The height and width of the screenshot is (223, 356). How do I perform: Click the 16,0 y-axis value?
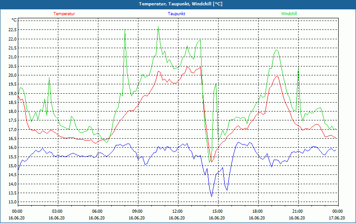click(13, 148)
